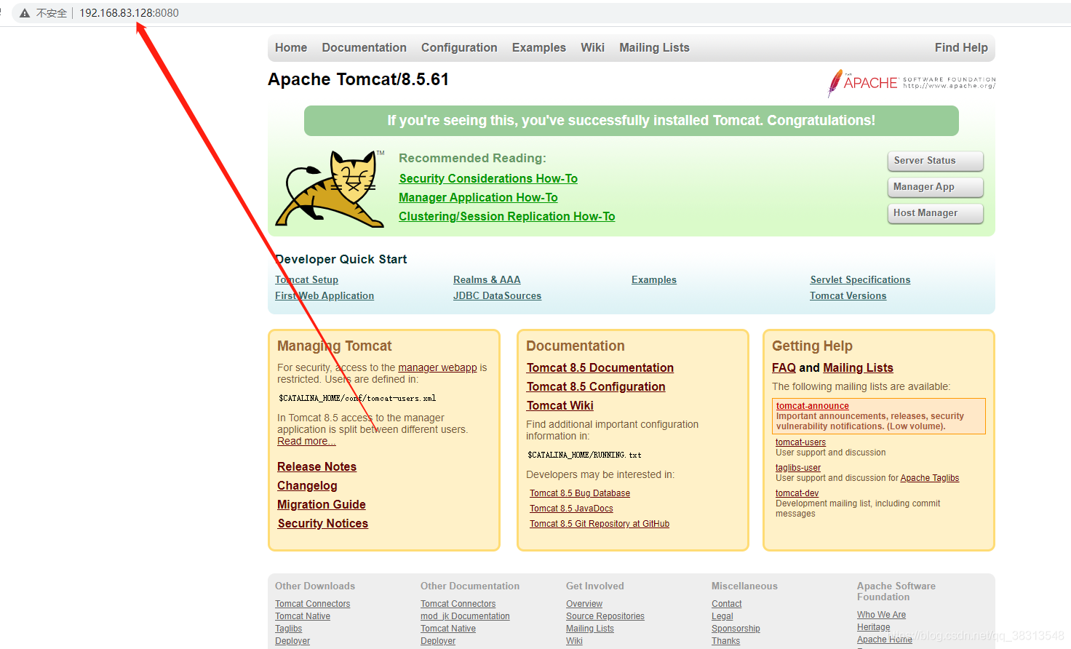Click the FAQ link in Getting Help
Image resolution: width=1071 pixels, height=649 pixels.
[784, 368]
